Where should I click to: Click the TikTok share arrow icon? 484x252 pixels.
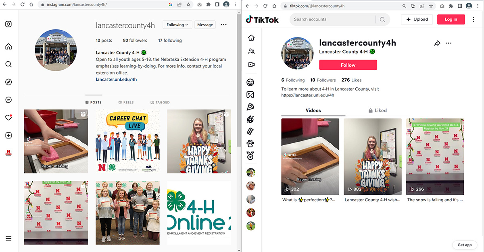[x=437, y=43]
